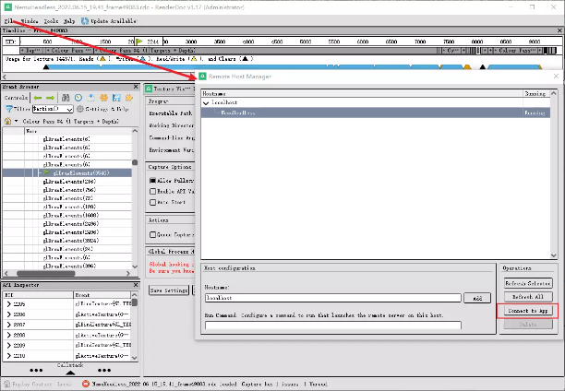Expand the Callstack section

coord(70,373)
